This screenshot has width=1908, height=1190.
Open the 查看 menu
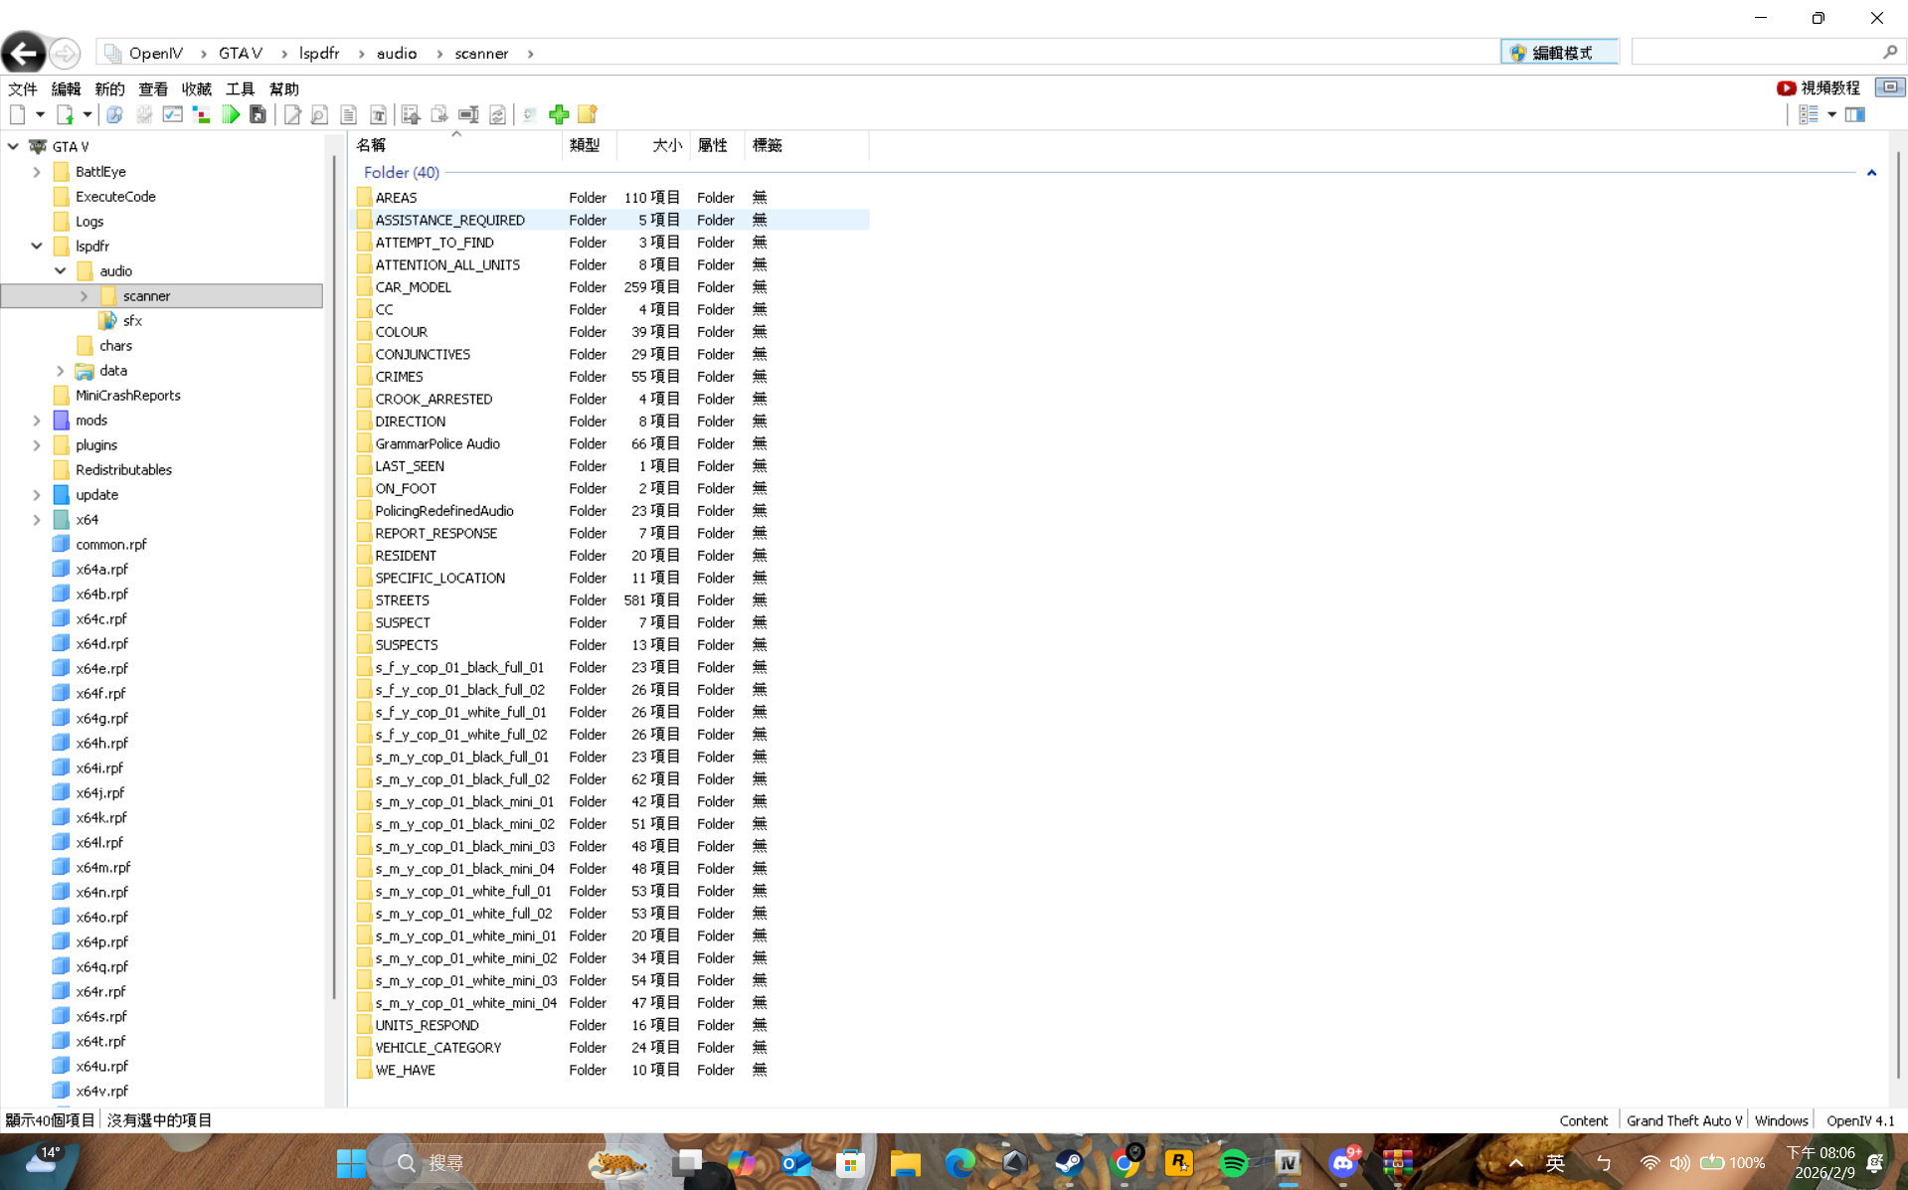(x=153, y=88)
